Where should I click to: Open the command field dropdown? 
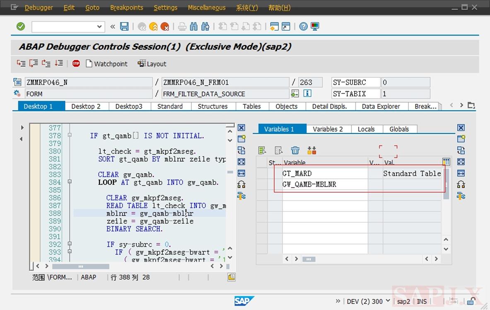tap(99, 26)
